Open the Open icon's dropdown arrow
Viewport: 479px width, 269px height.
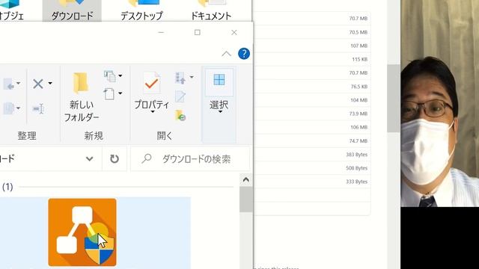coord(192,77)
